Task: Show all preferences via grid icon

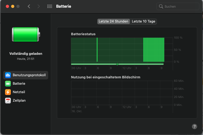Action: [49, 6]
